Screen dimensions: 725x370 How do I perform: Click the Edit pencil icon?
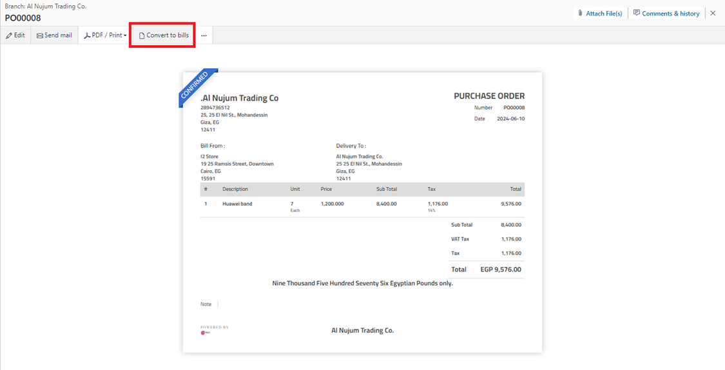9,35
